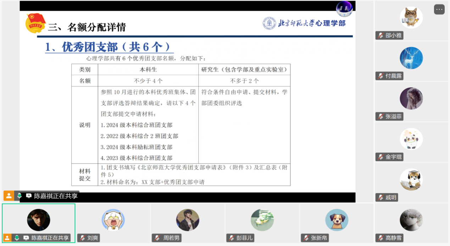
Task: Select 高静雪's participant tile avatar
Action: coord(411,220)
